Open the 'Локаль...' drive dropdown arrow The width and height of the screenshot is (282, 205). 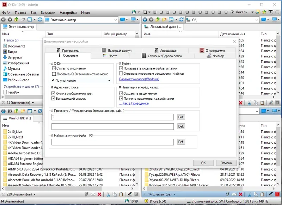click(x=252, y=12)
